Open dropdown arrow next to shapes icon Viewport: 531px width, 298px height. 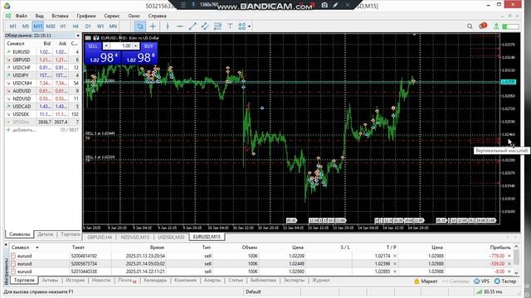coord(249,26)
